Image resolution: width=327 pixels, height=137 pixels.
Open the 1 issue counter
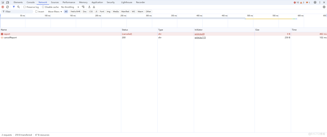(308, 2)
